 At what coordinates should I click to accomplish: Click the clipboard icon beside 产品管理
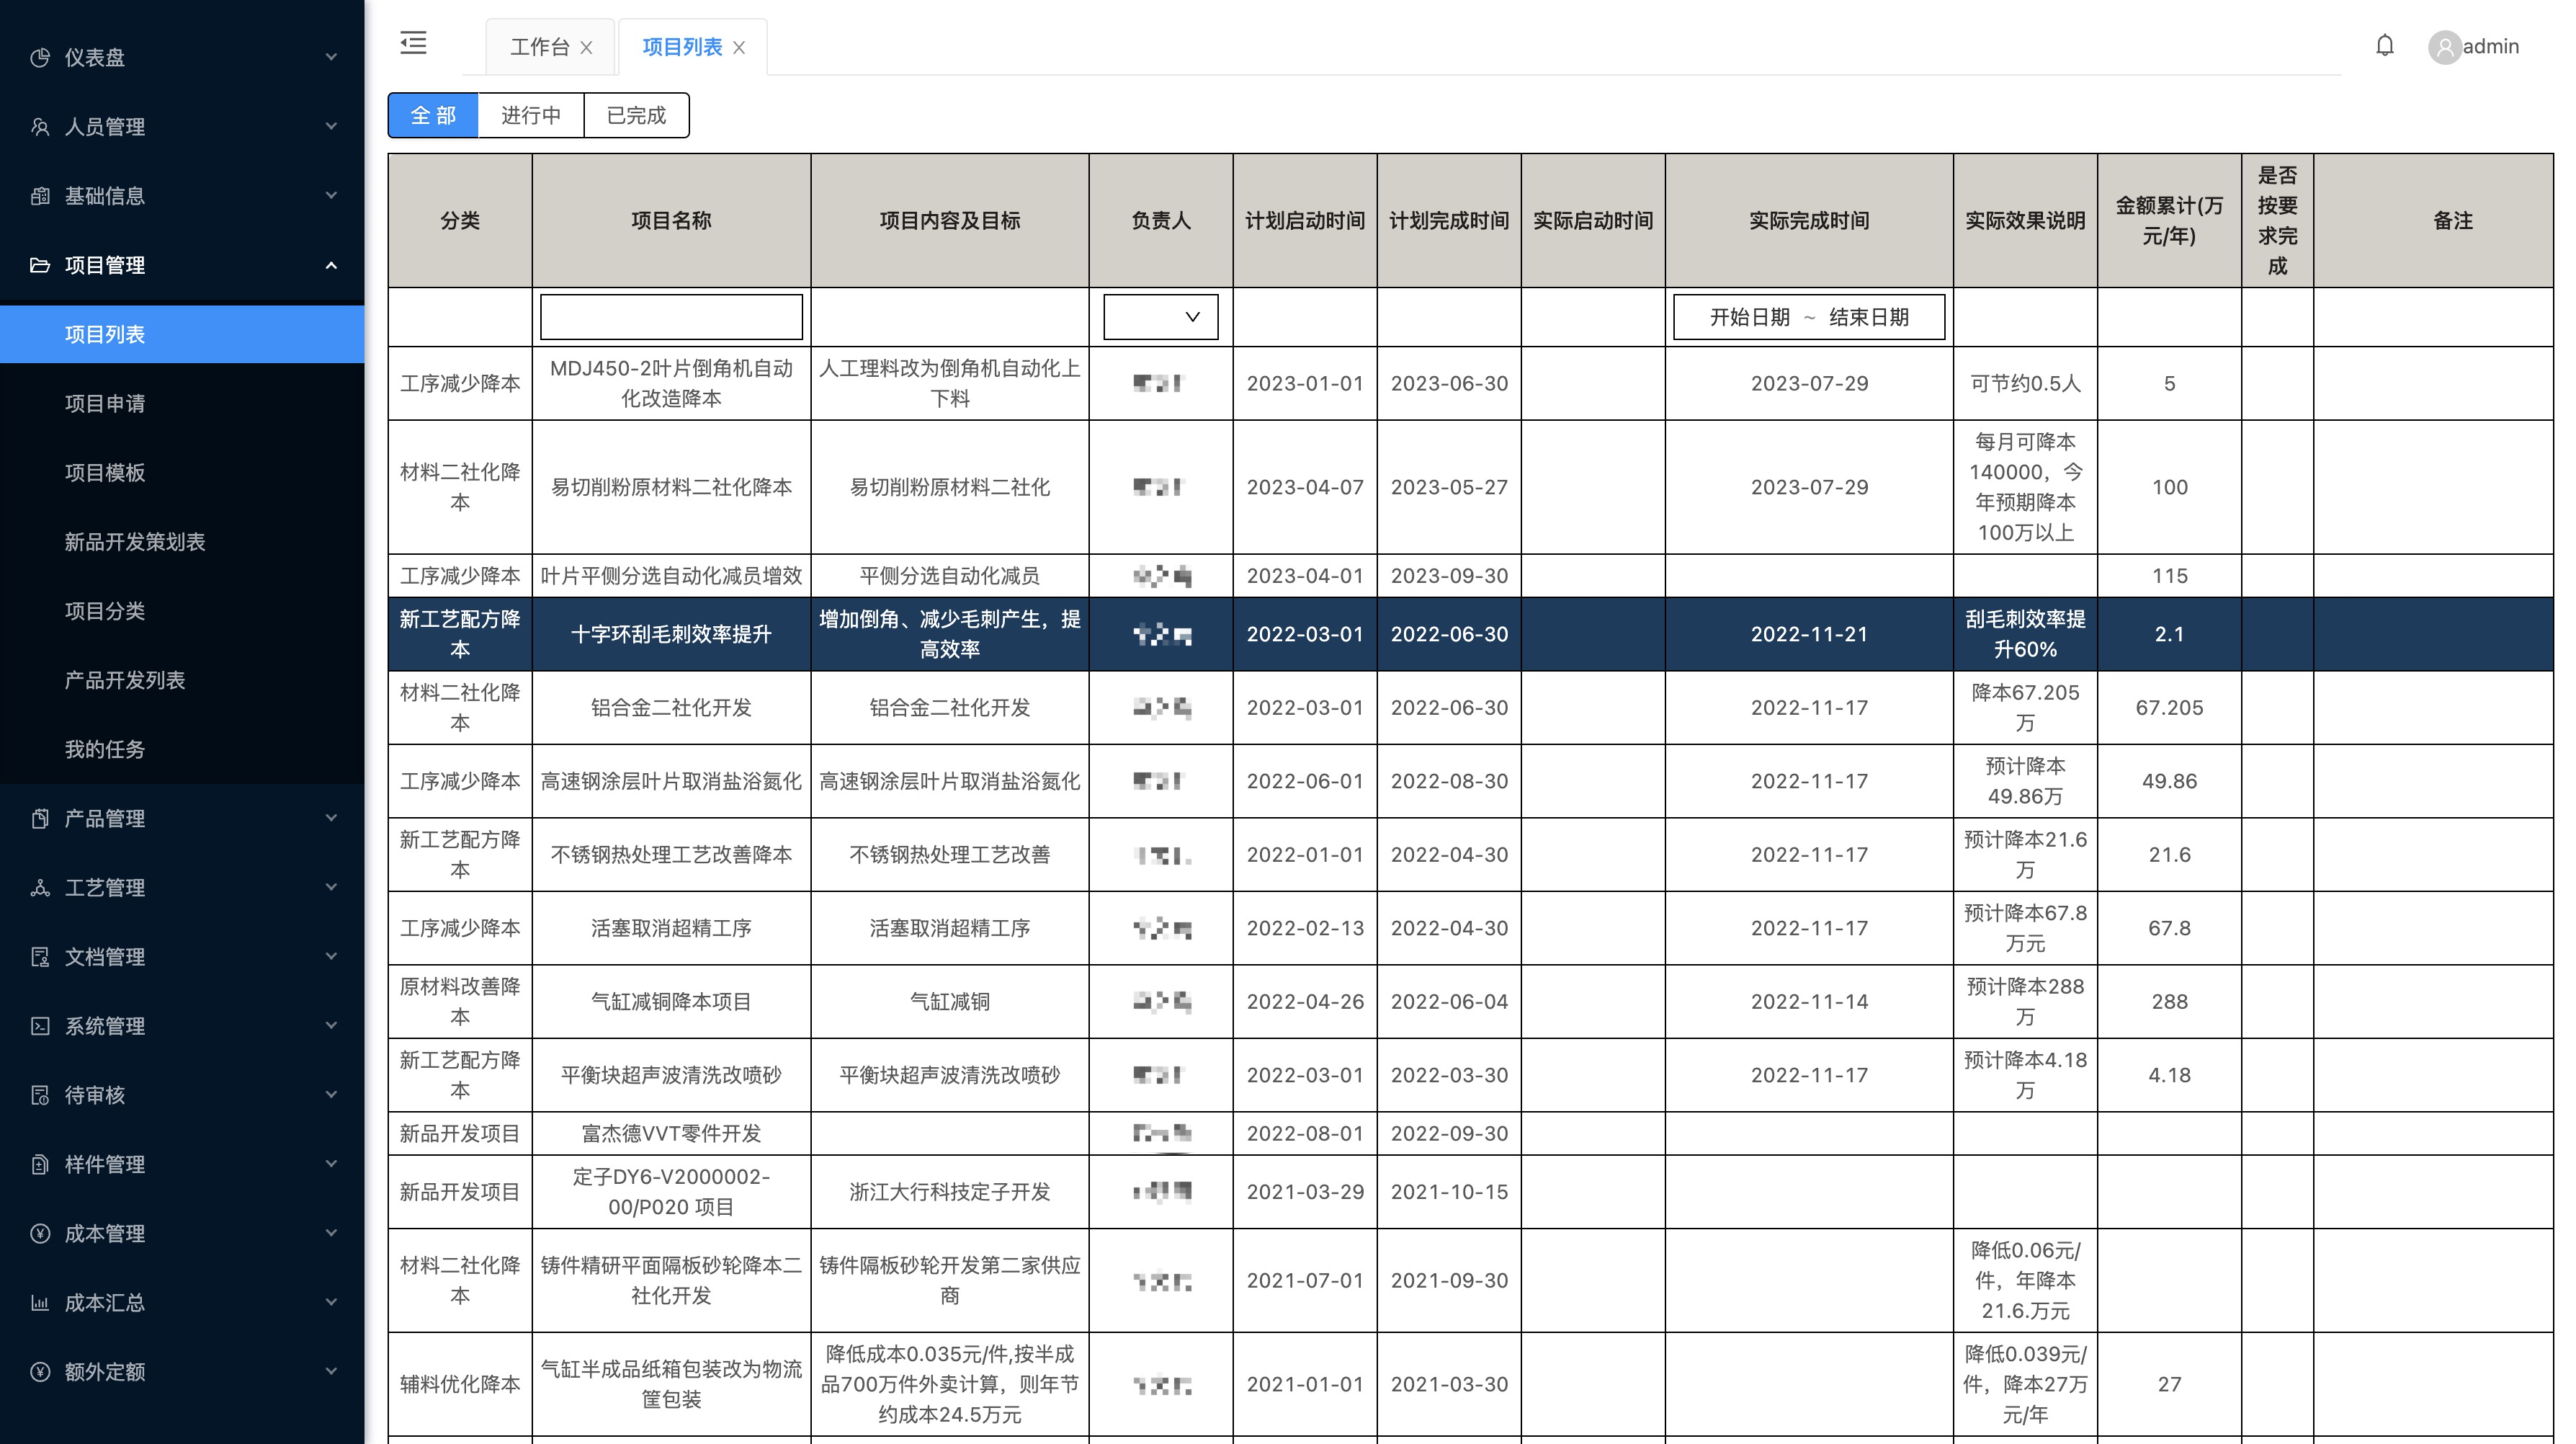(40, 818)
